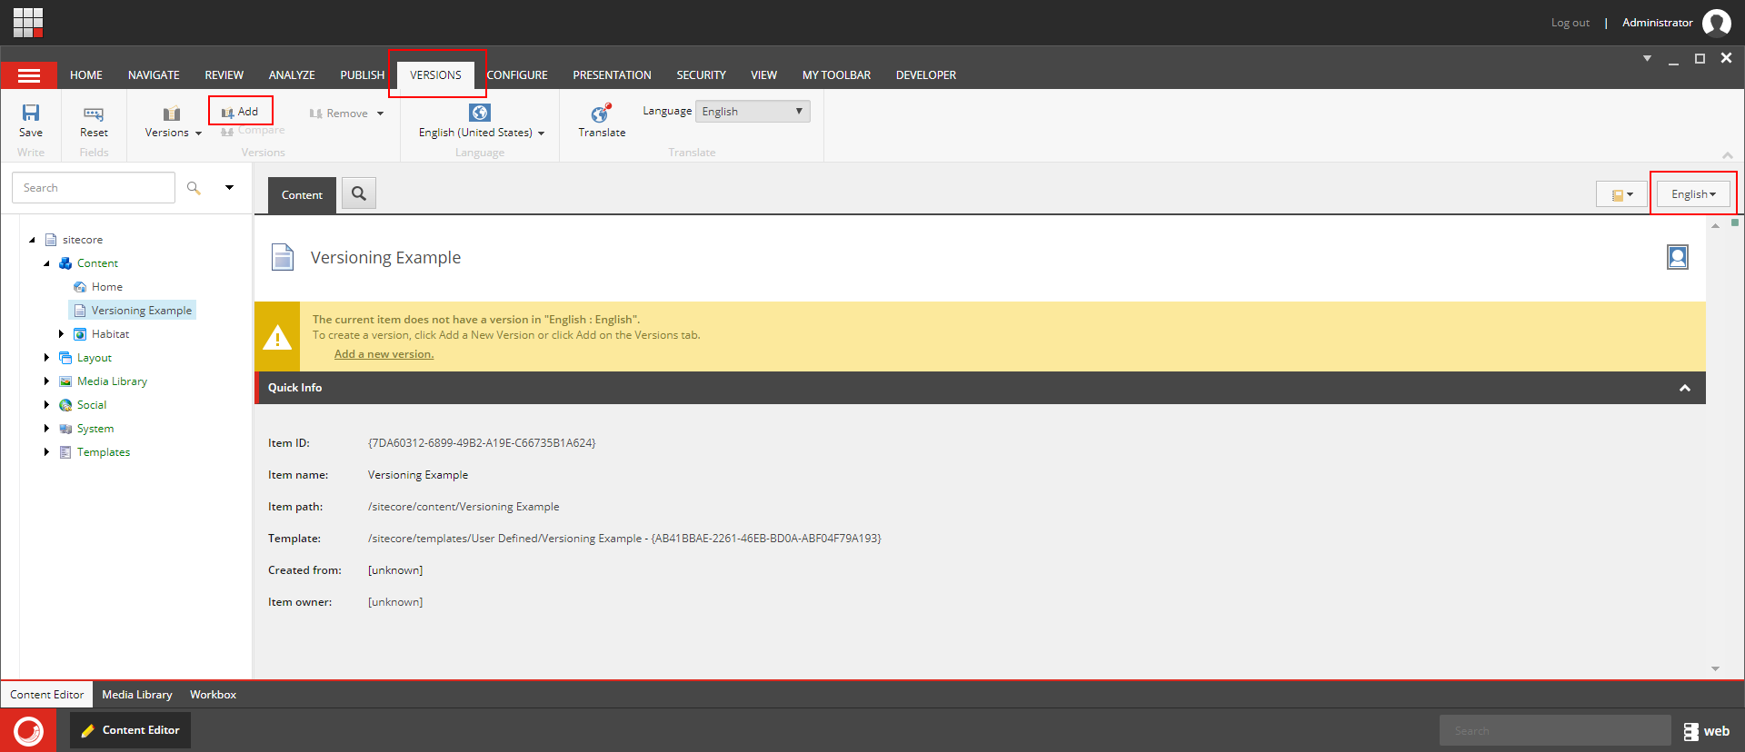Focus the content tree Search field

[94, 188]
